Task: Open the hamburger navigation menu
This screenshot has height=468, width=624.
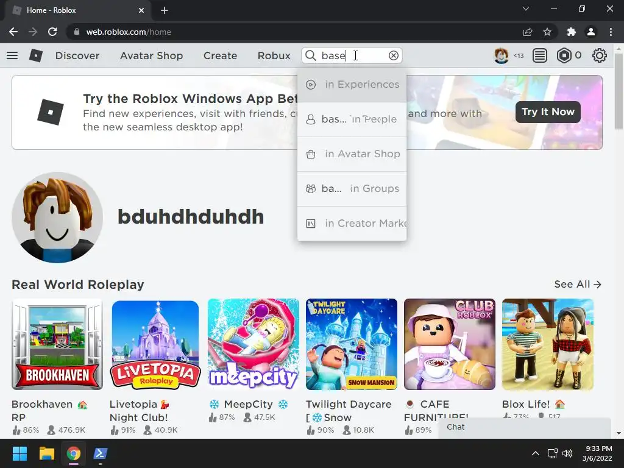Action: tap(12, 55)
